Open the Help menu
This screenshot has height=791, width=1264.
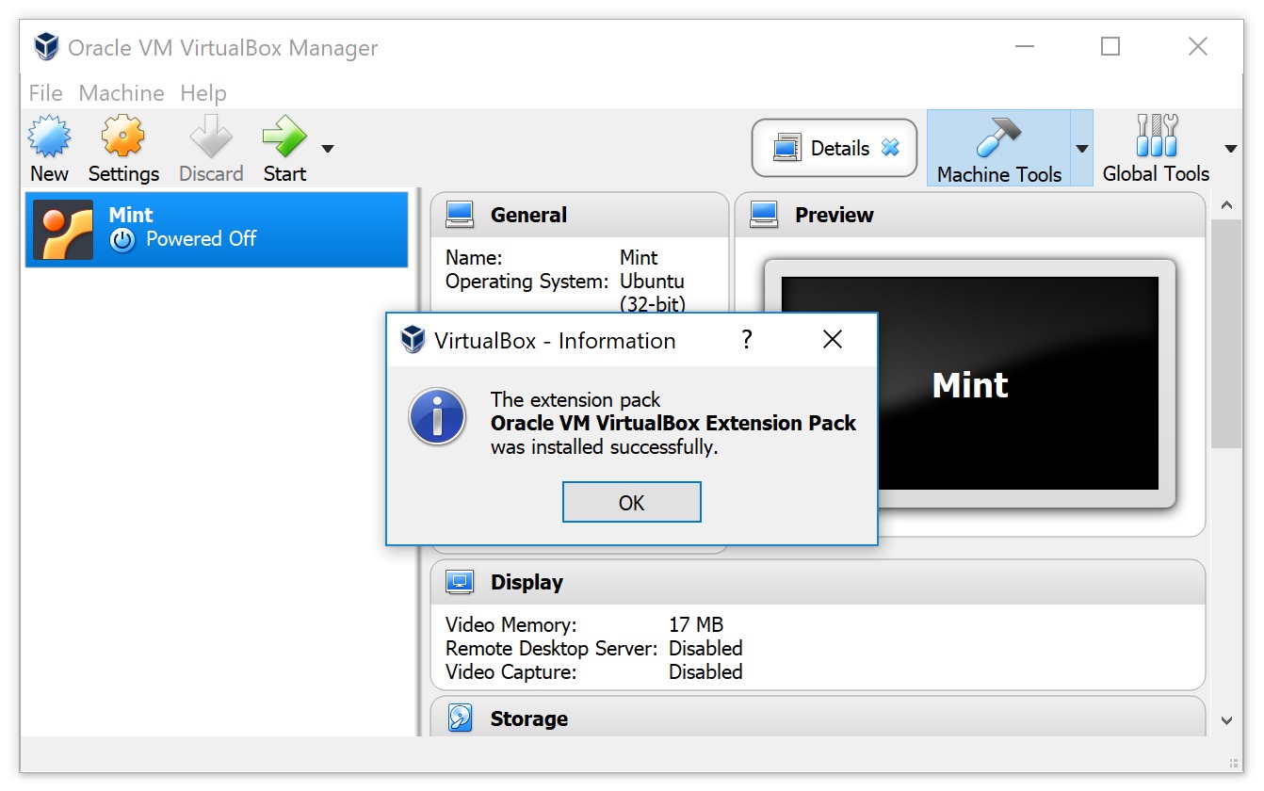tap(203, 93)
